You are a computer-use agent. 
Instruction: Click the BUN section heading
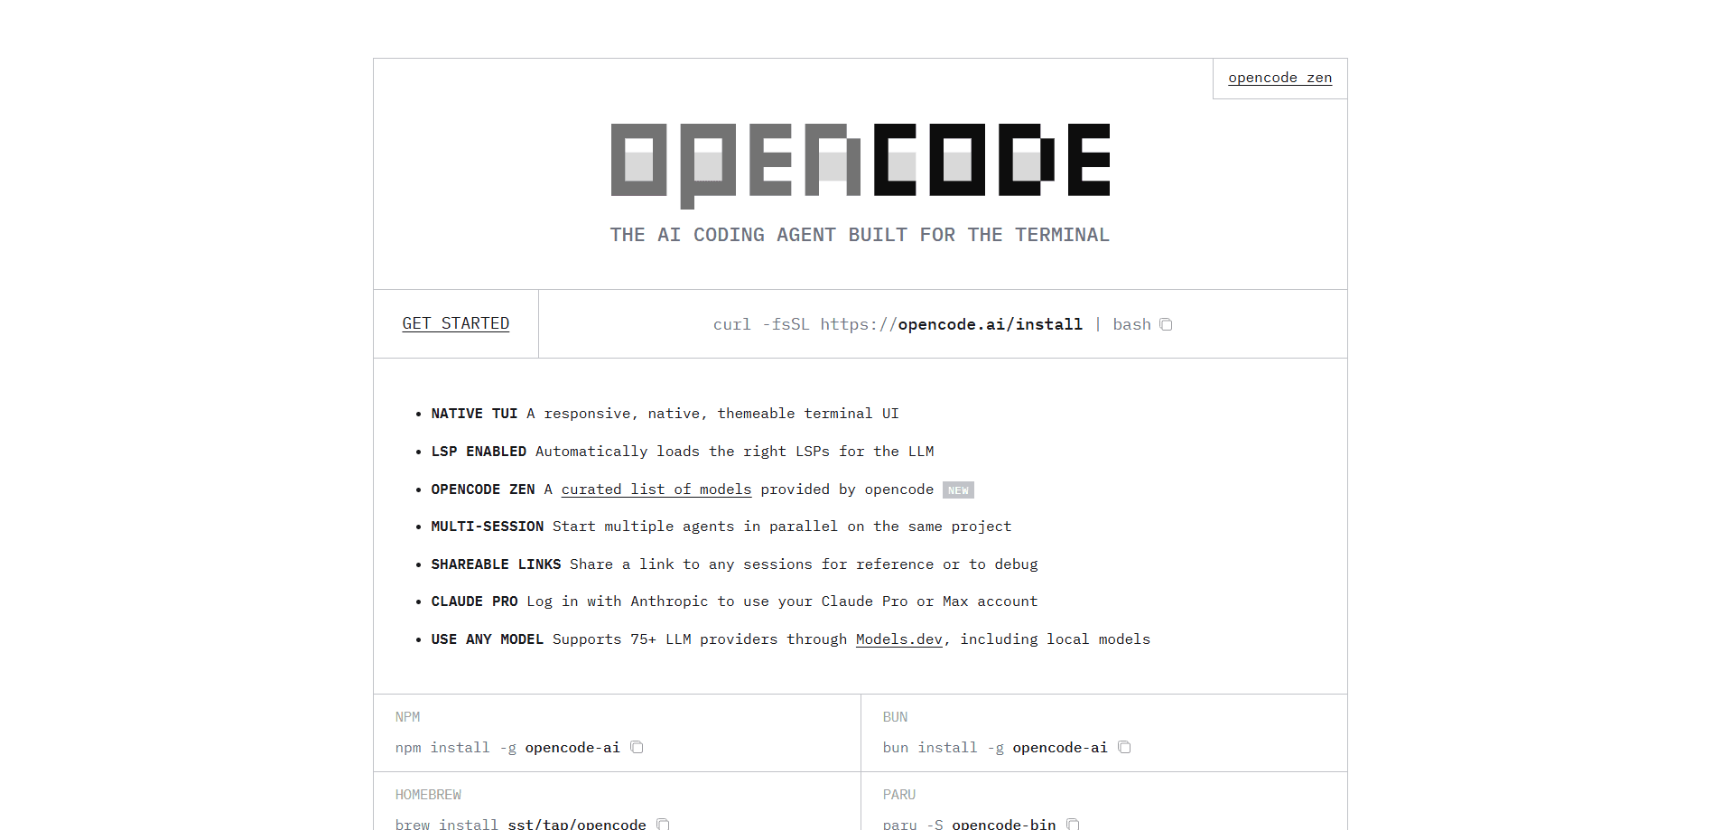(895, 717)
